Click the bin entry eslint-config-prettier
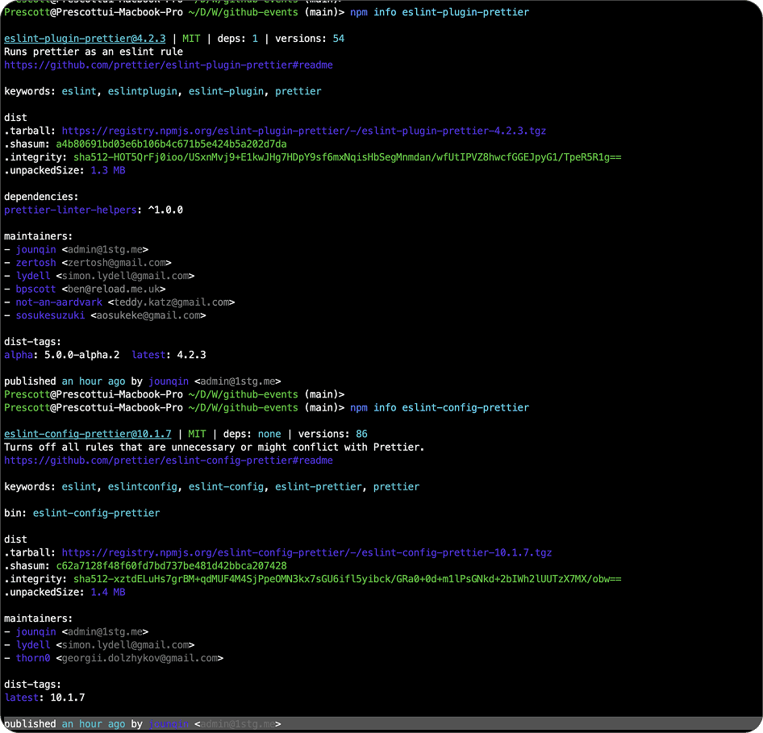 [x=96, y=513]
